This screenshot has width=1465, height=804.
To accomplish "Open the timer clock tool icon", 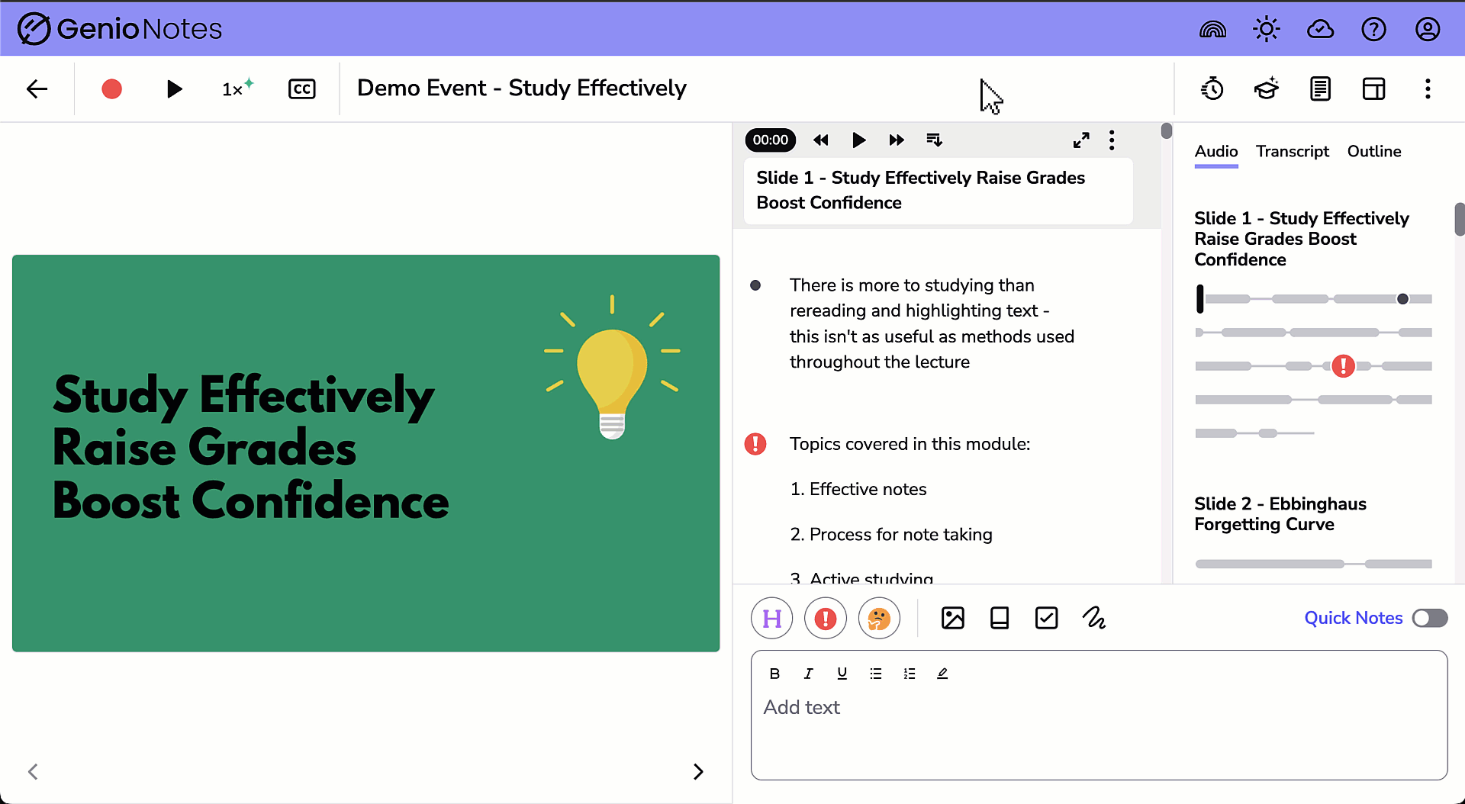I will click(x=1212, y=89).
